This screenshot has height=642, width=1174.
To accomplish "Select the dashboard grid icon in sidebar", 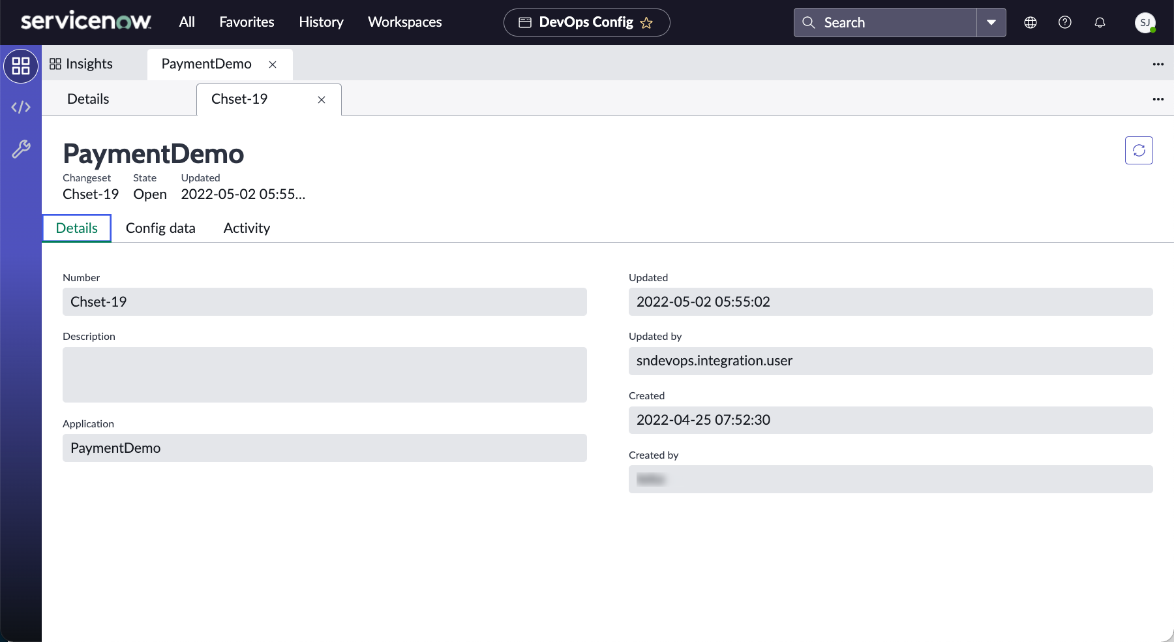I will click(x=21, y=66).
